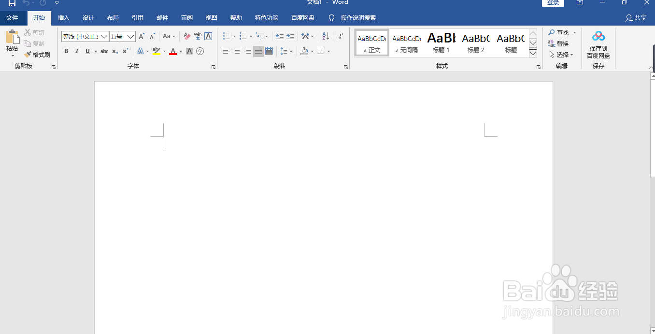Apply character border icon
Screen dimensions: 655x334
click(208, 36)
